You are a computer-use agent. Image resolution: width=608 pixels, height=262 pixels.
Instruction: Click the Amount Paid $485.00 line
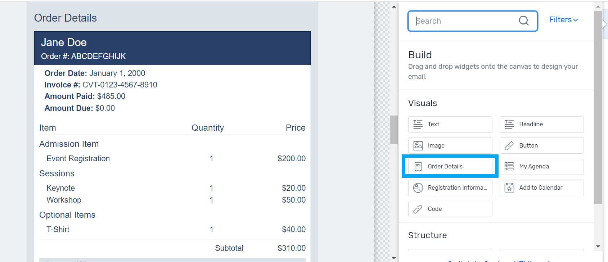pyautogui.click(x=85, y=96)
